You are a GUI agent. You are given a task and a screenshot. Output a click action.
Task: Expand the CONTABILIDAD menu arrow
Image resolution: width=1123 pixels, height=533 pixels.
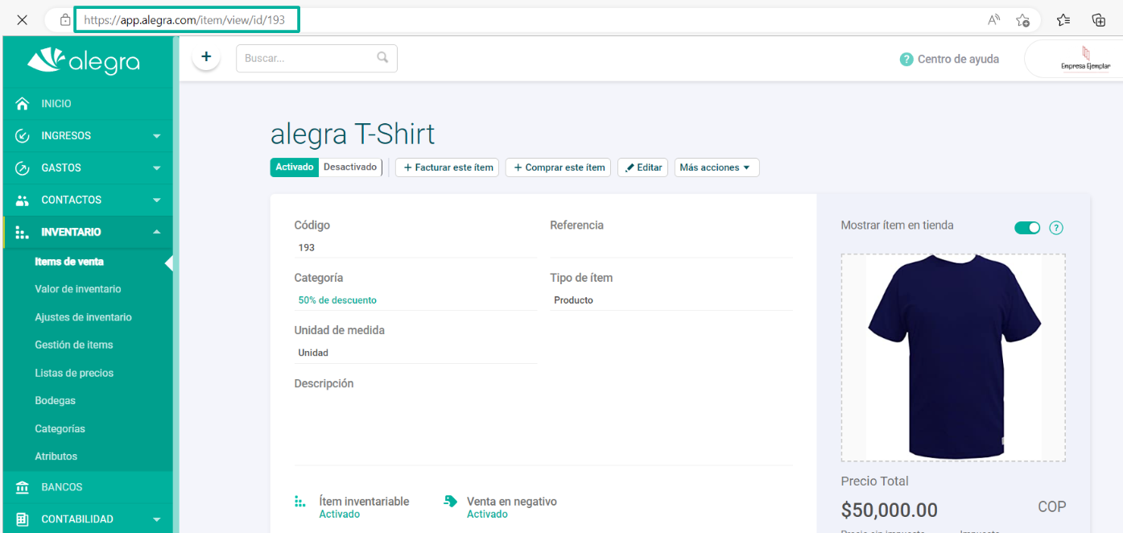point(157,519)
